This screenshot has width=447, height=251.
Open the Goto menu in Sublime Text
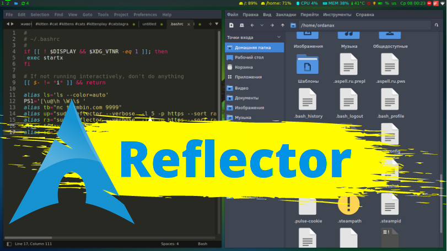click(x=87, y=14)
